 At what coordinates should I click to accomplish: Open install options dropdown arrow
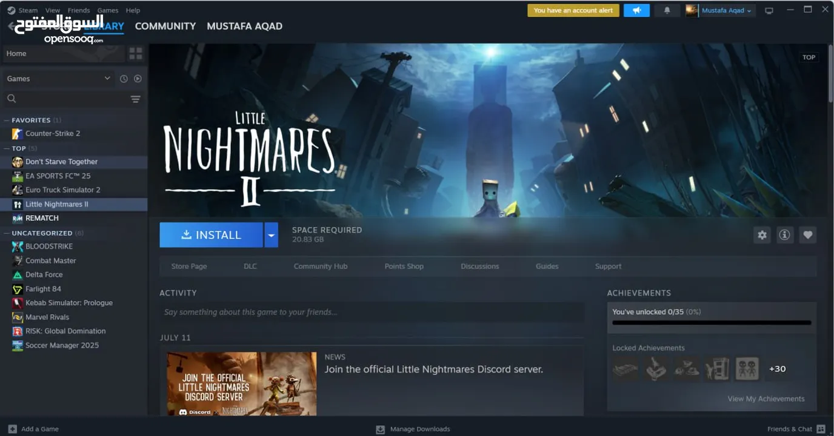point(271,235)
